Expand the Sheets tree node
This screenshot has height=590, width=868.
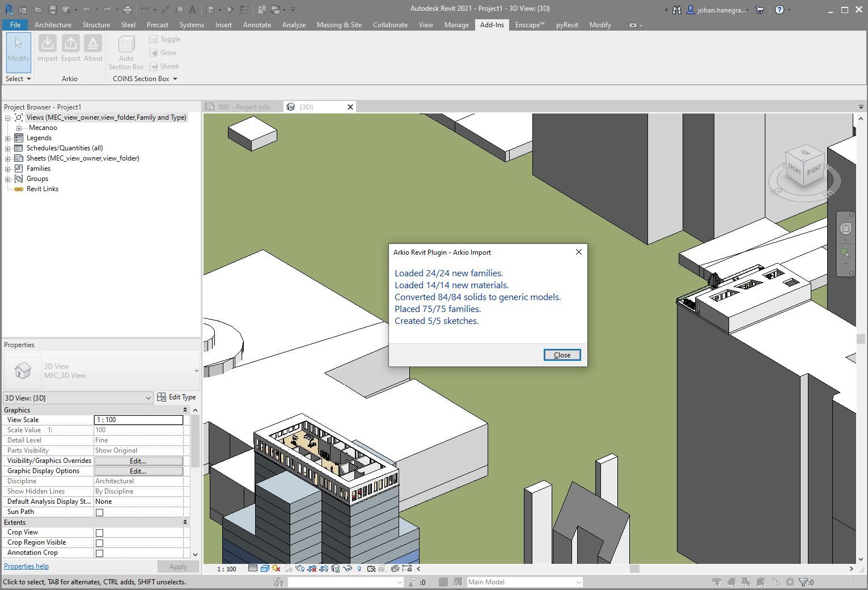coord(8,159)
